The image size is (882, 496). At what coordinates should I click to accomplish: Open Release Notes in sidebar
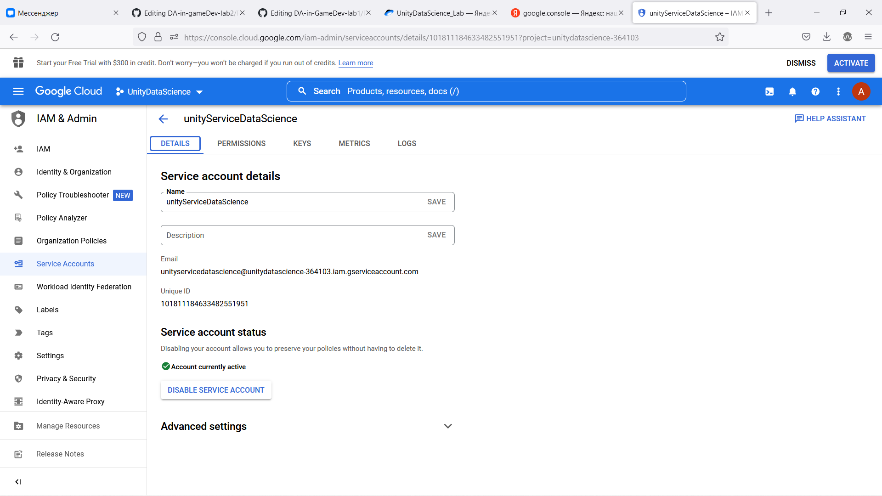73,454
